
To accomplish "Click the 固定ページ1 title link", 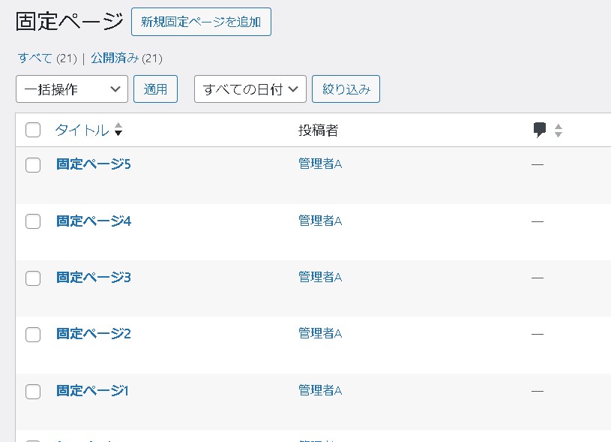I will pos(94,391).
